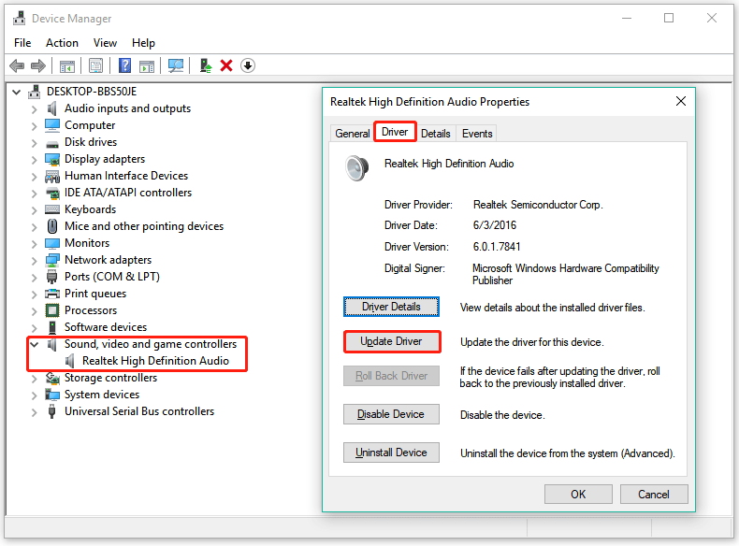This screenshot has height=546, width=739.
Task: Click the Human Interface Devices icon
Action: tap(52, 176)
